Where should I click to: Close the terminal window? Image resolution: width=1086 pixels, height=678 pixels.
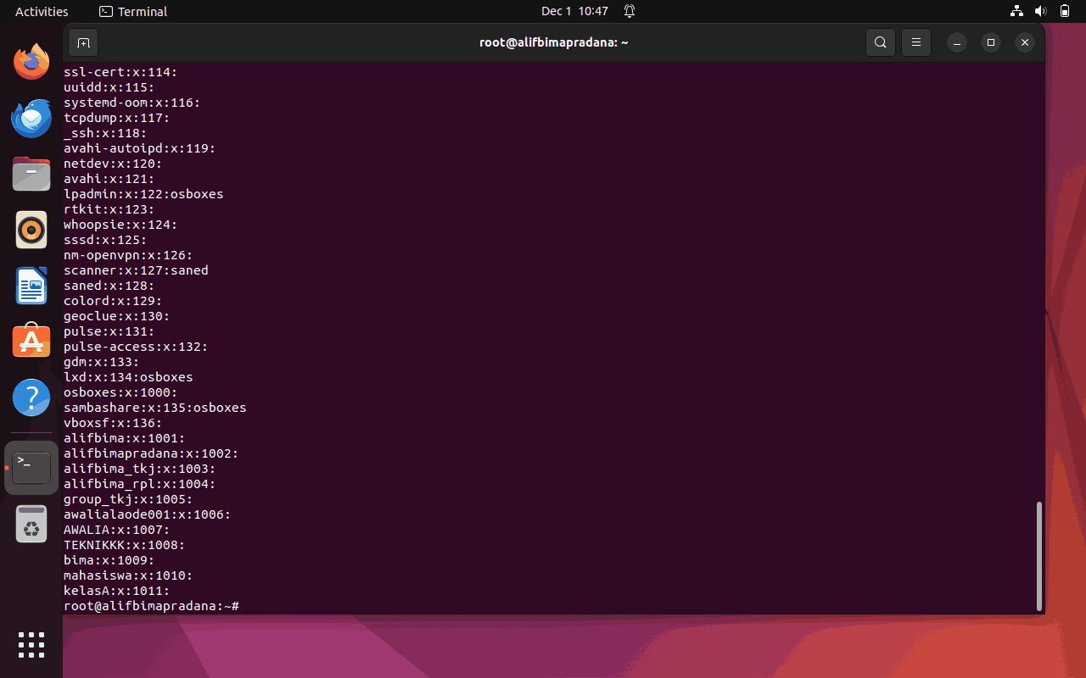pos(1025,42)
